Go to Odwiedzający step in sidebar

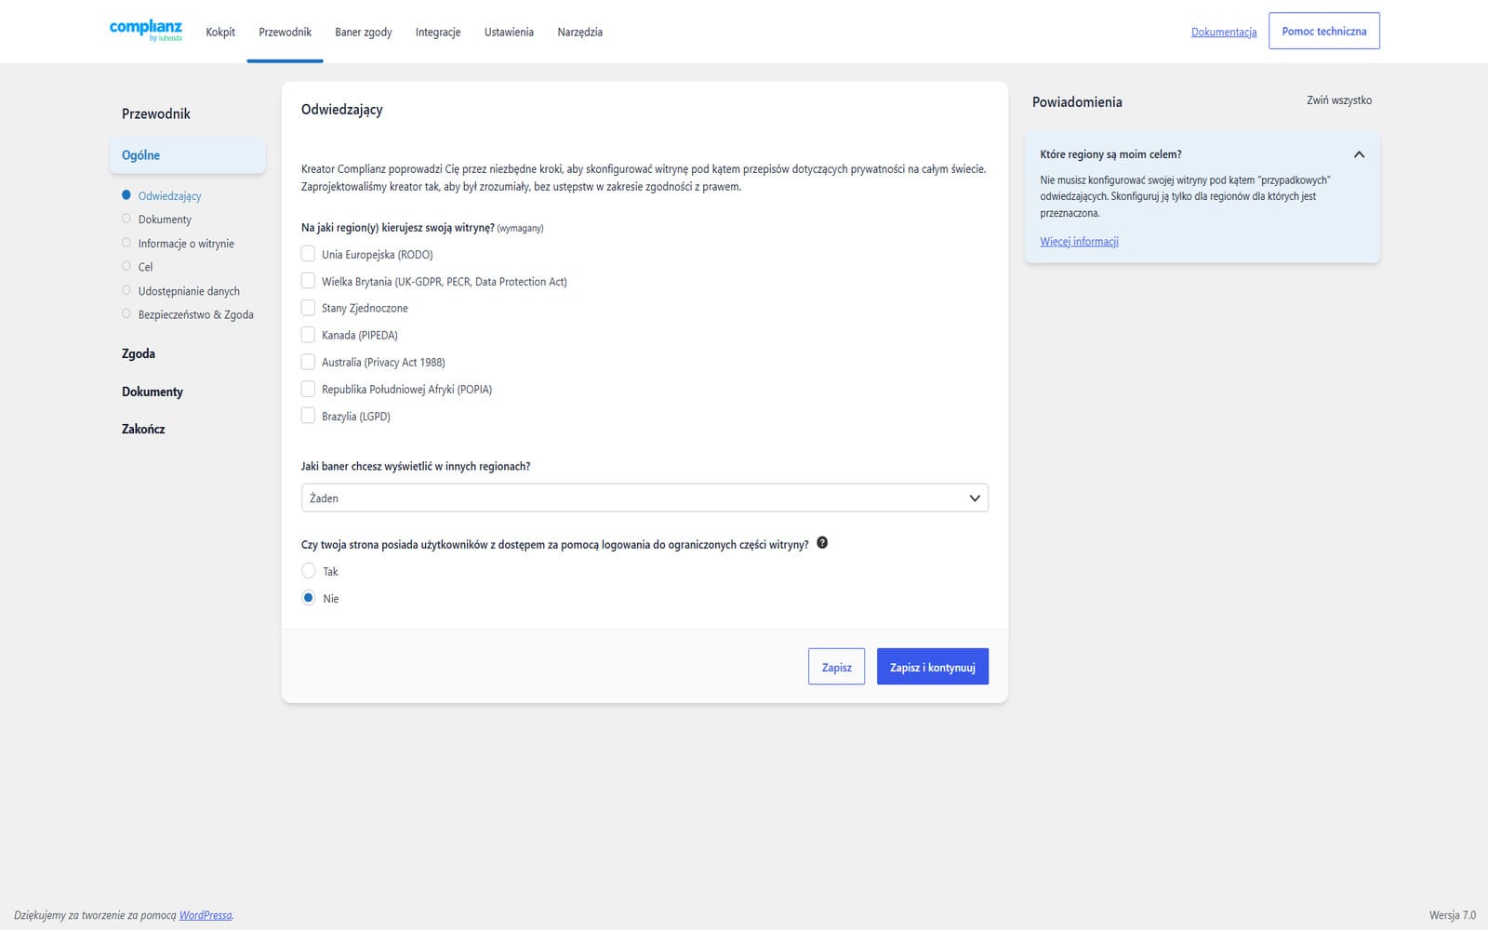click(169, 196)
